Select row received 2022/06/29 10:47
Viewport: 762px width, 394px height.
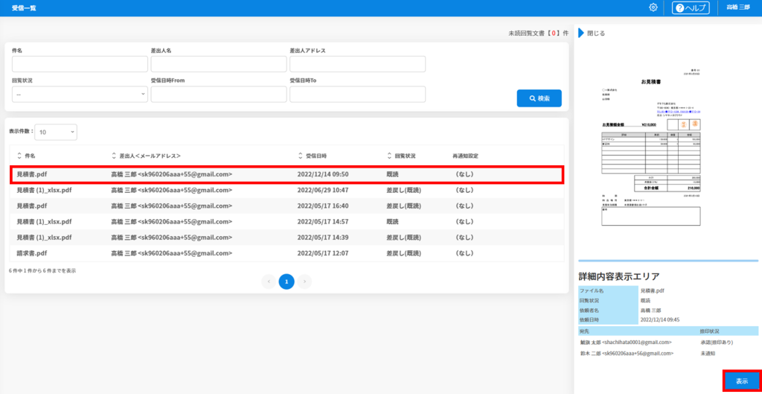point(286,190)
